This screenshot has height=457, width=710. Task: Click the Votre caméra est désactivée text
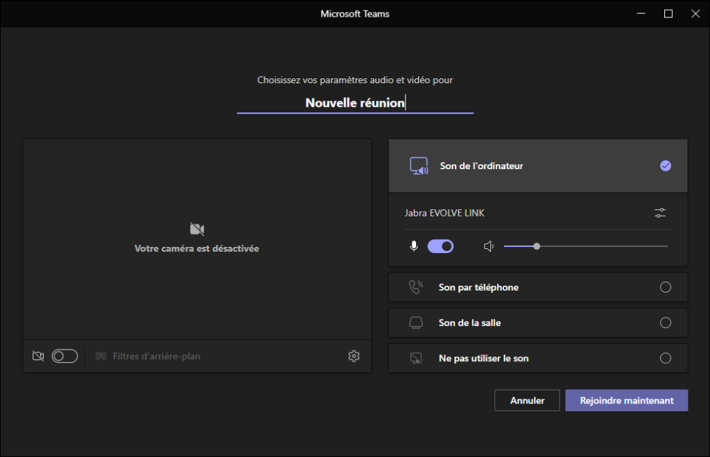pyautogui.click(x=197, y=248)
